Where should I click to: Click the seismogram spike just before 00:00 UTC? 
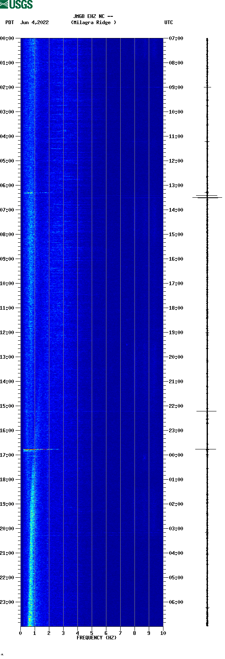pos(205,449)
